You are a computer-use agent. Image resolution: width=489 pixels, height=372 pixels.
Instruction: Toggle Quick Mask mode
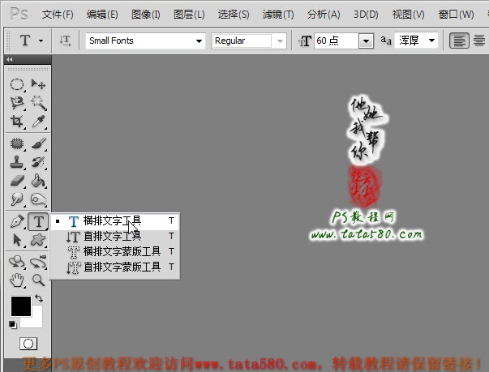[28, 344]
